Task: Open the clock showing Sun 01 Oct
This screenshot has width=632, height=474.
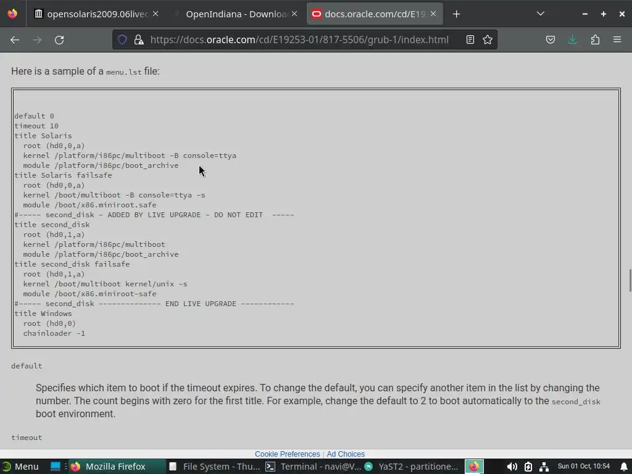Action: 584,467
